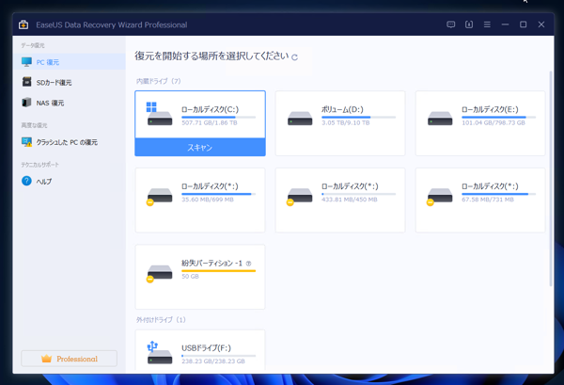Open ヘルプ in the sidebar

pyautogui.click(x=69, y=181)
